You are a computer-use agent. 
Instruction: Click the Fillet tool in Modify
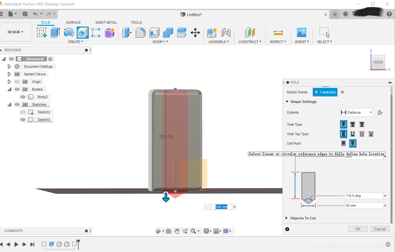(x=140, y=33)
